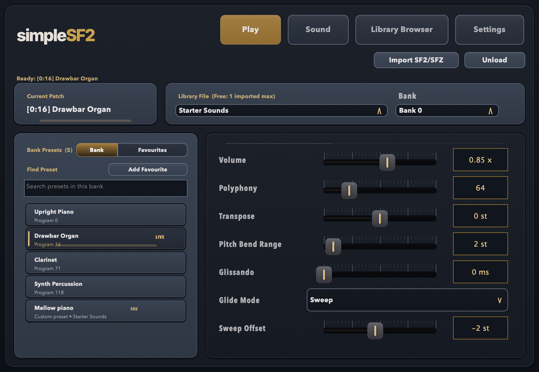Unload the current soundfont
Image resolution: width=539 pixels, height=372 pixels.
click(494, 60)
